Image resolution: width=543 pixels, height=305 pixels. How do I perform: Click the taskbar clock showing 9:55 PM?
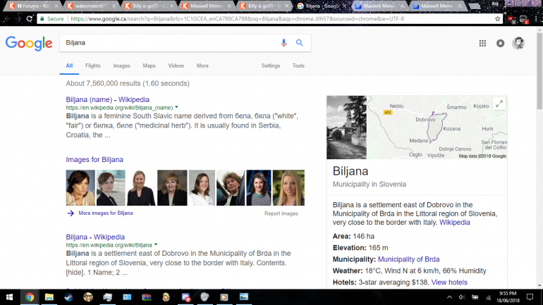(x=508, y=297)
